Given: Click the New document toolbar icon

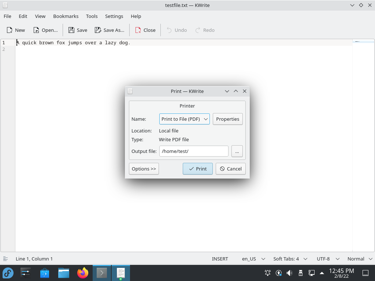Looking at the screenshot, I should 9,30.
